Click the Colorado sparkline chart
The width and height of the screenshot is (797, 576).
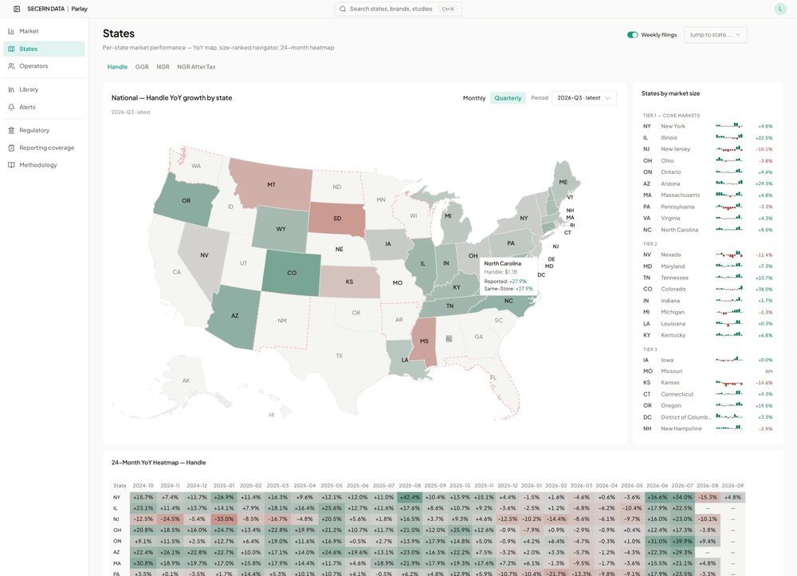pyautogui.click(x=729, y=289)
